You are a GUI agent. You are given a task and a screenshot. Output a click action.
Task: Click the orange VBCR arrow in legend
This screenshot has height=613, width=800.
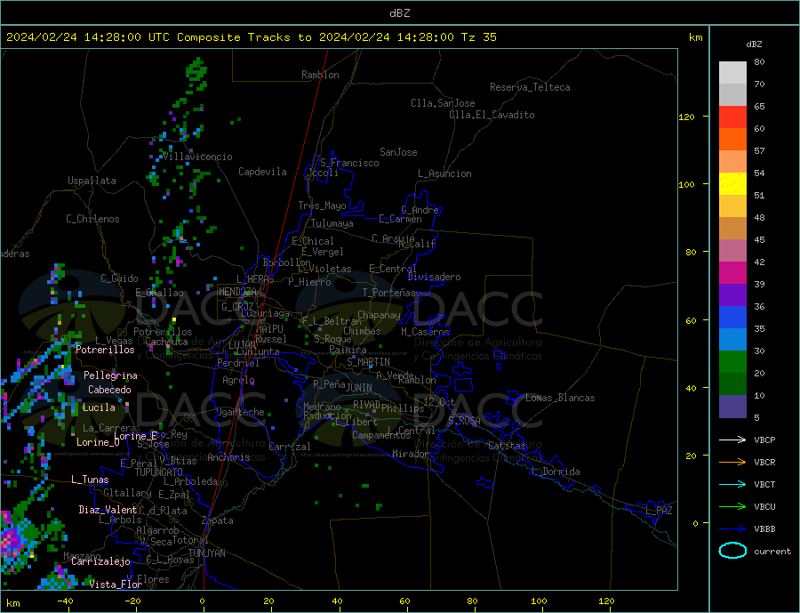(x=732, y=463)
